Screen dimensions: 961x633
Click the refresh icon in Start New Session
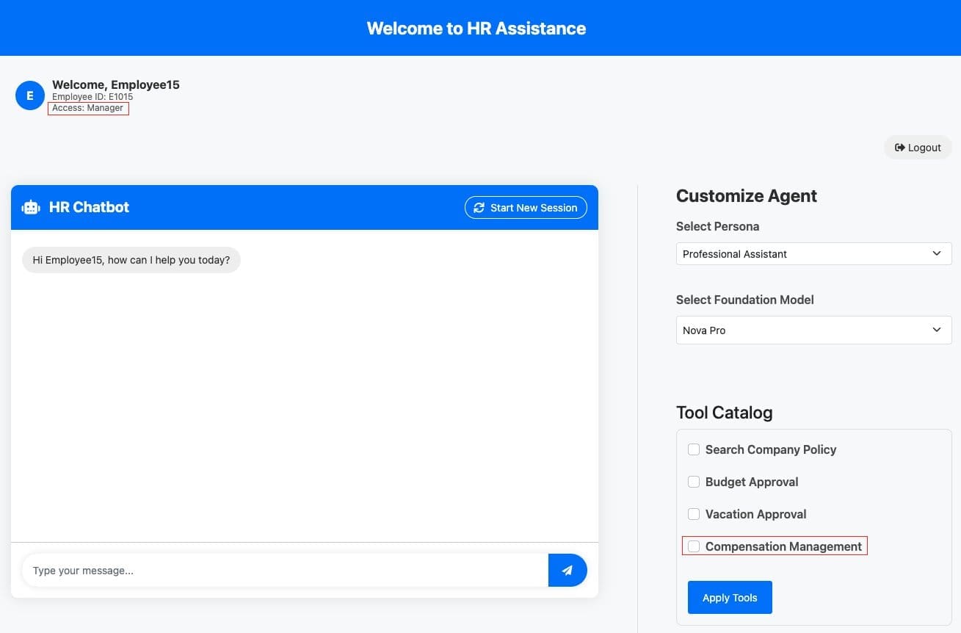(x=479, y=208)
